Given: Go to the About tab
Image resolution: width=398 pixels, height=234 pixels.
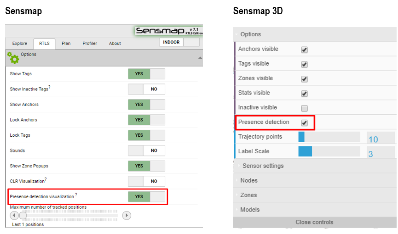Looking at the screenshot, I should click(x=115, y=44).
